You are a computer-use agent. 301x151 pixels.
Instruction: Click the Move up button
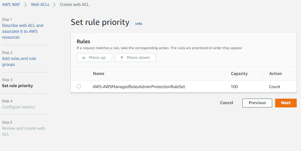point(94,58)
